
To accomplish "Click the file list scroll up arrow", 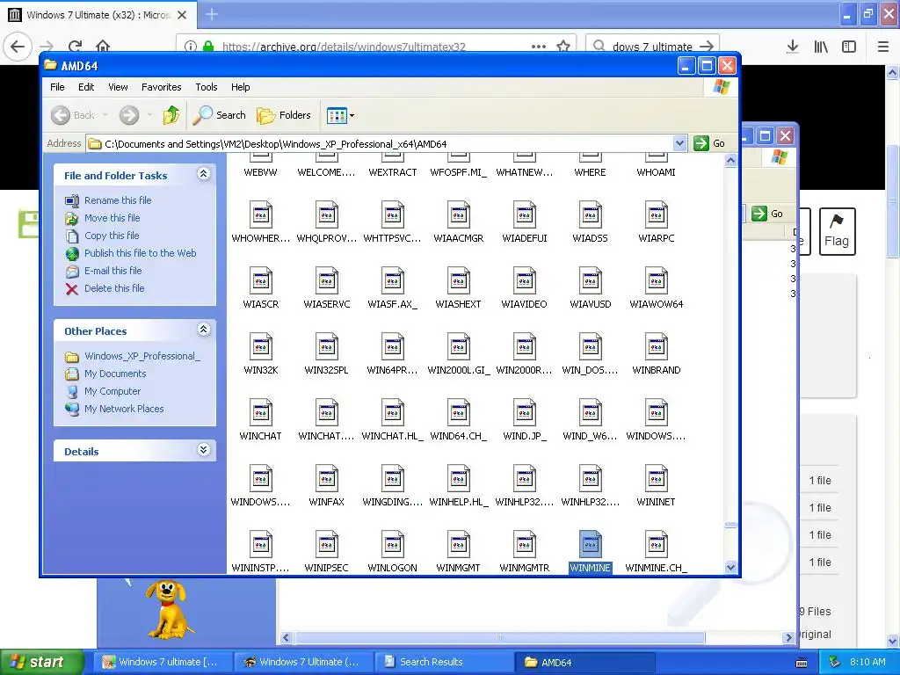I will pyautogui.click(x=730, y=162).
